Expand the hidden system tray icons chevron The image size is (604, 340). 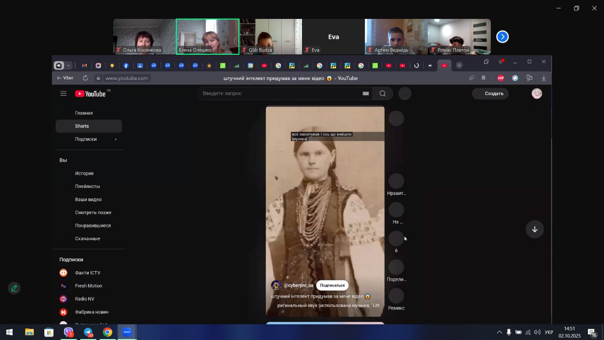499,332
